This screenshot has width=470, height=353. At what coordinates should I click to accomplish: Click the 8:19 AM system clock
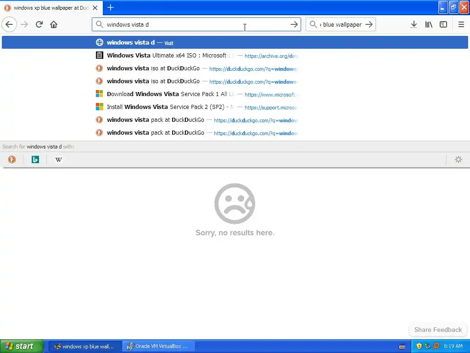[453, 346]
